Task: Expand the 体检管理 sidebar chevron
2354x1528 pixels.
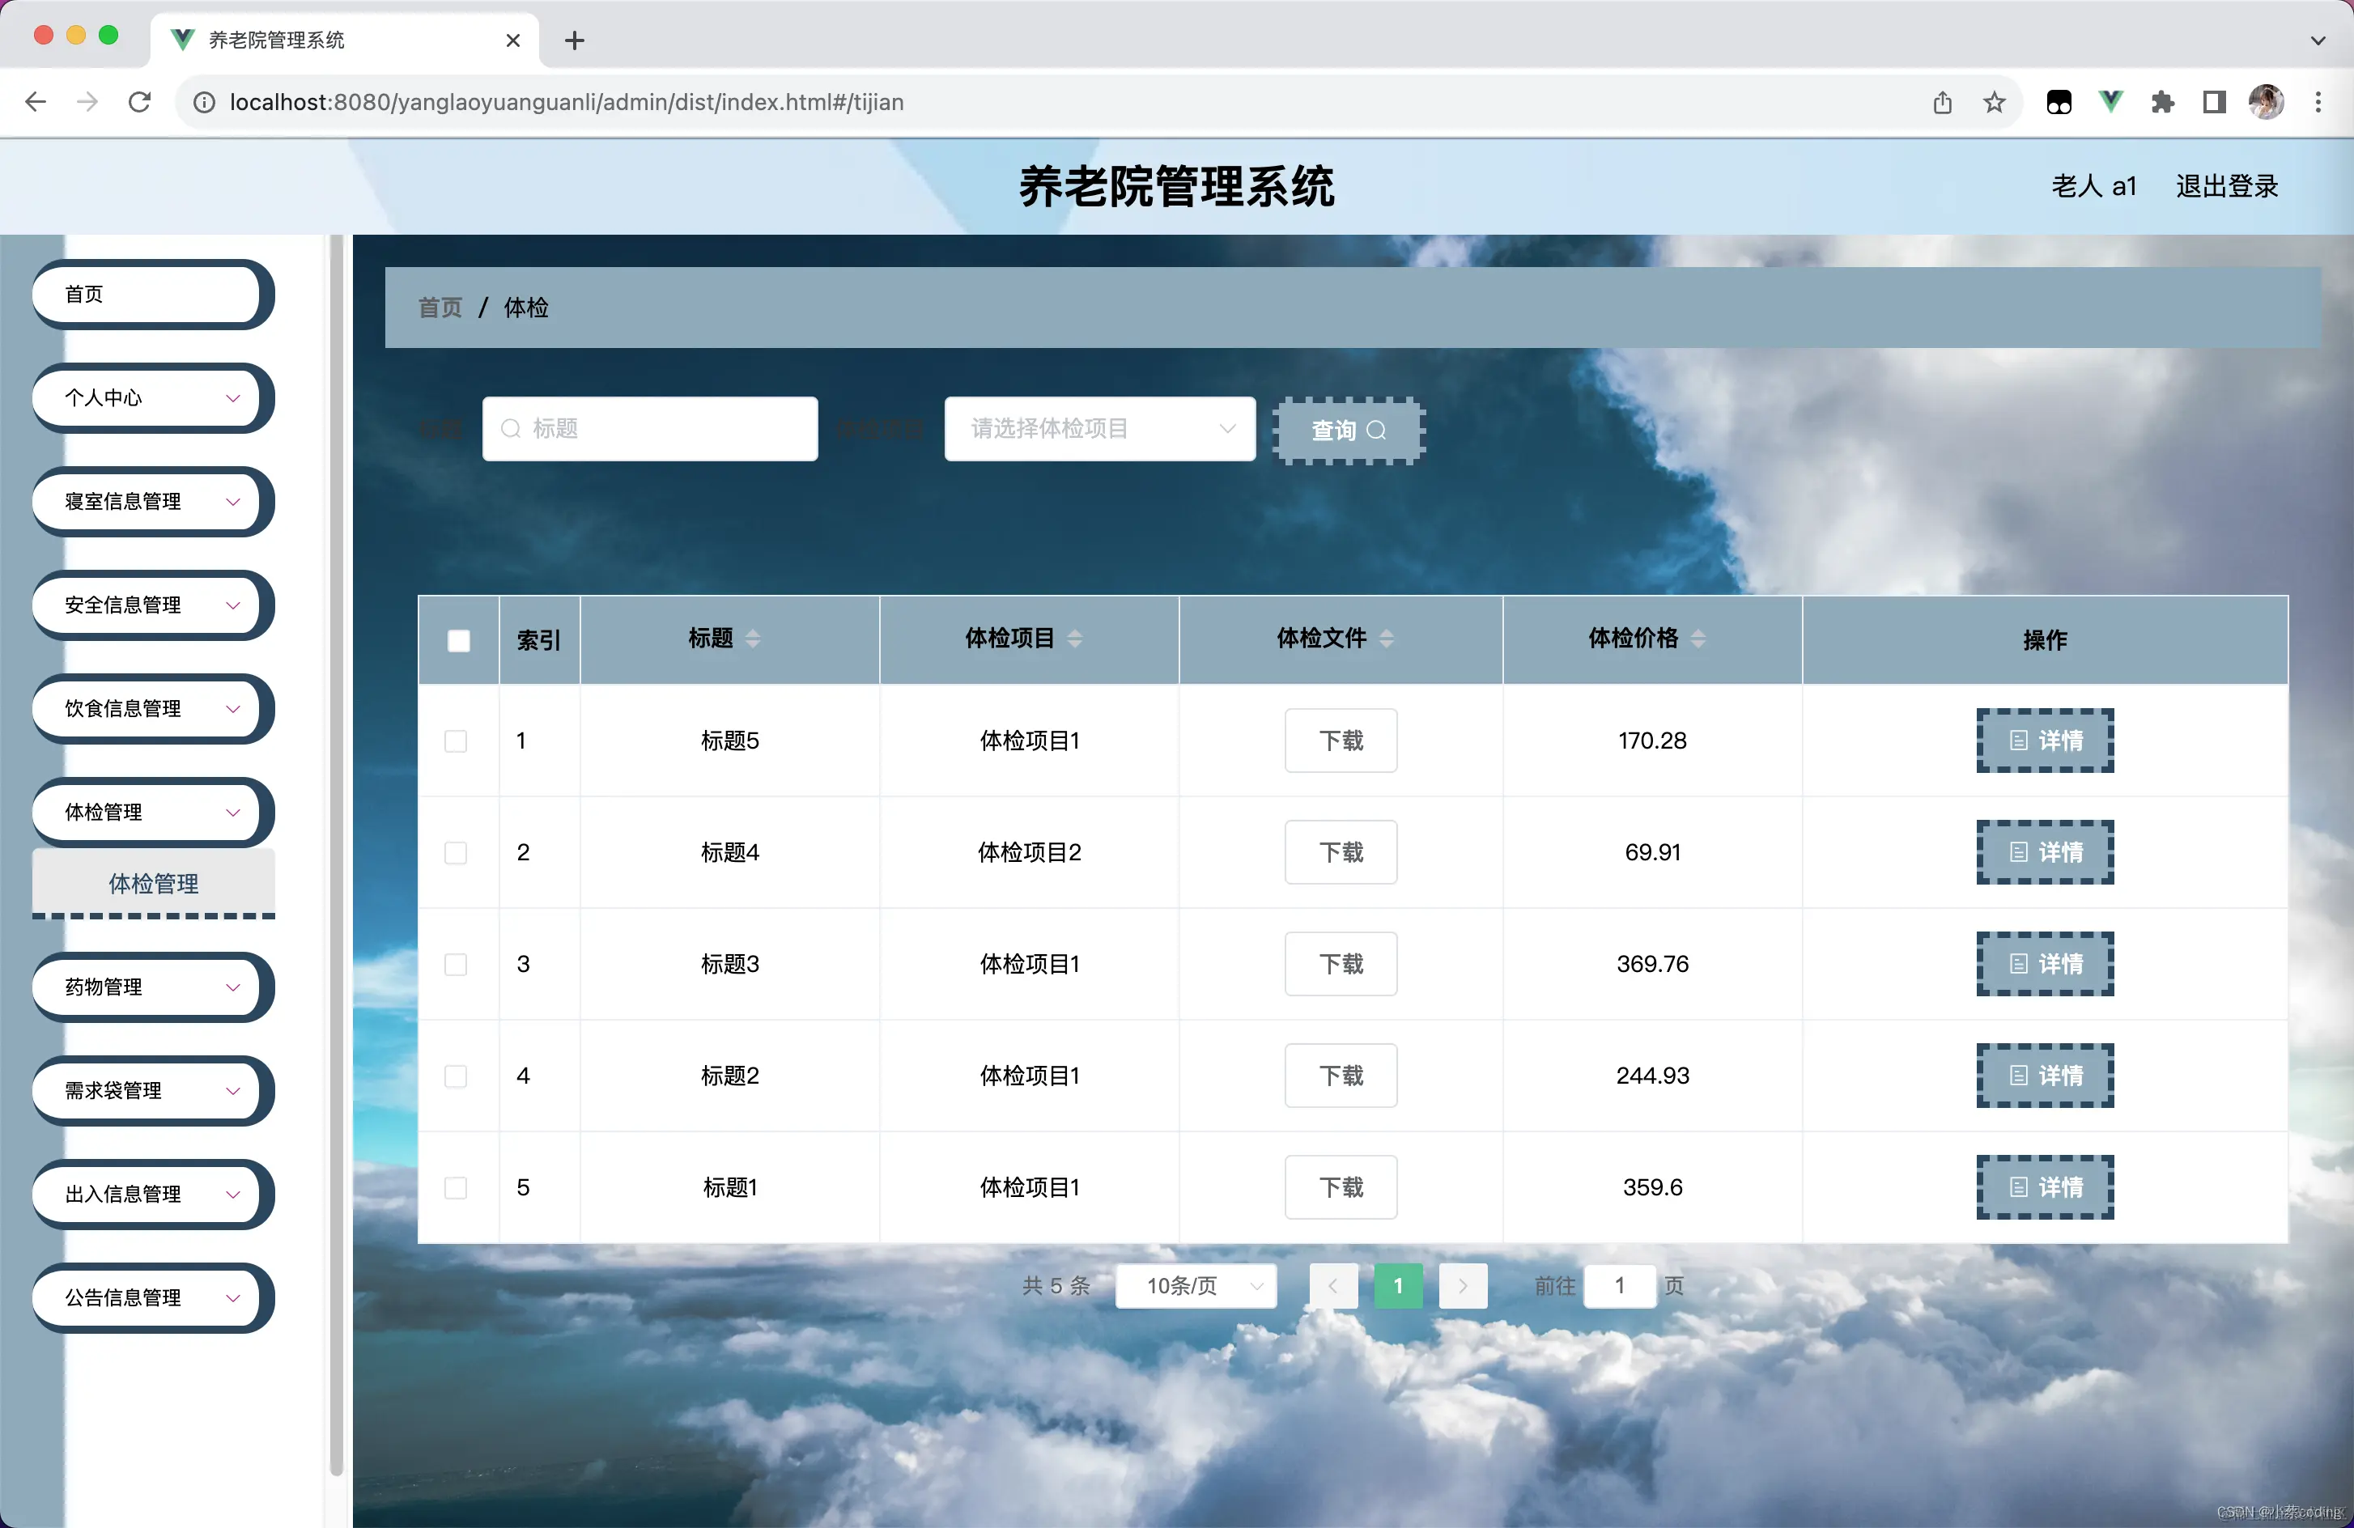Action: click(233, 812)
